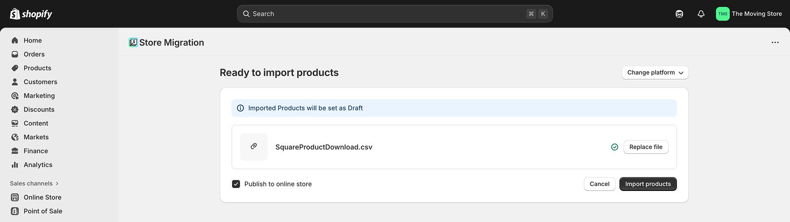Click the Point of Sale bag icon
The image size is (790, 222).
[x=15, y=211]
